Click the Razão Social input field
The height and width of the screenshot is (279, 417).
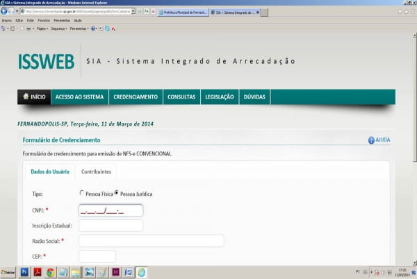pos(151,241)
